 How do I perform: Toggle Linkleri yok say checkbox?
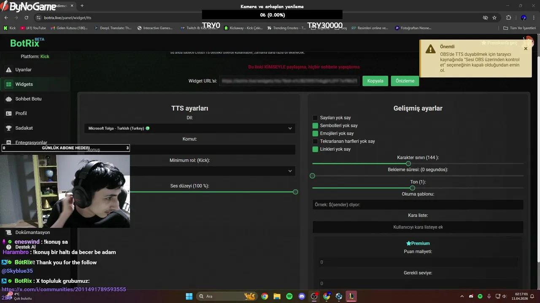click(315, 149)
